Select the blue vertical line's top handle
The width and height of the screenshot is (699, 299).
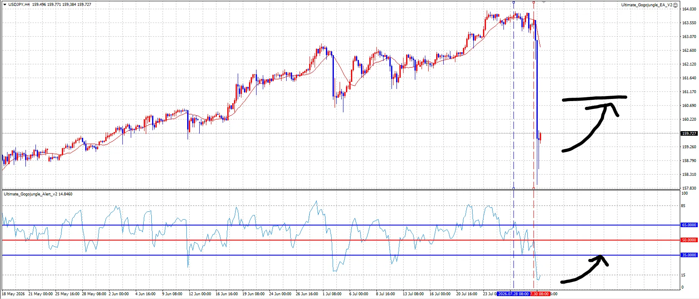pos(513,2)
